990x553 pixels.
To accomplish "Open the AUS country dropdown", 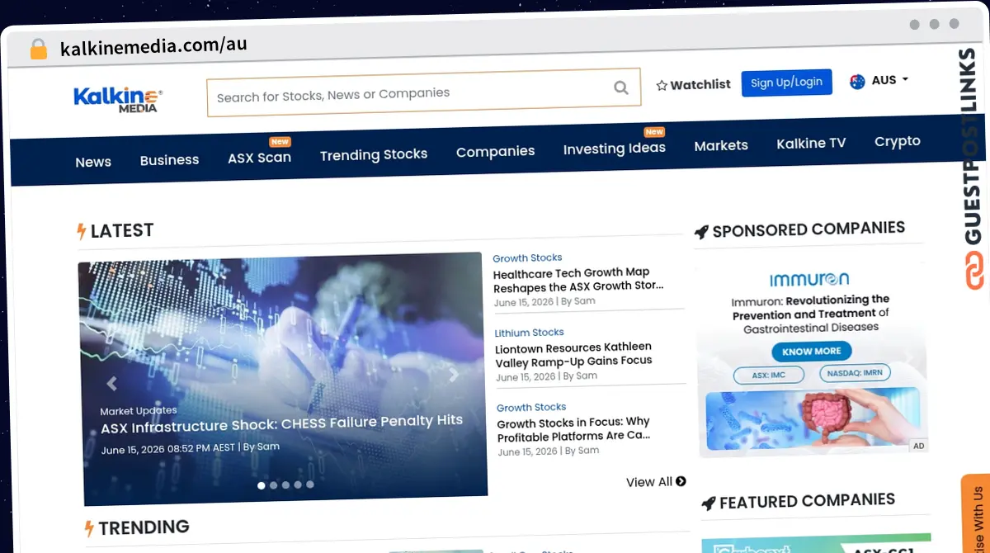I will click(879, 81).
